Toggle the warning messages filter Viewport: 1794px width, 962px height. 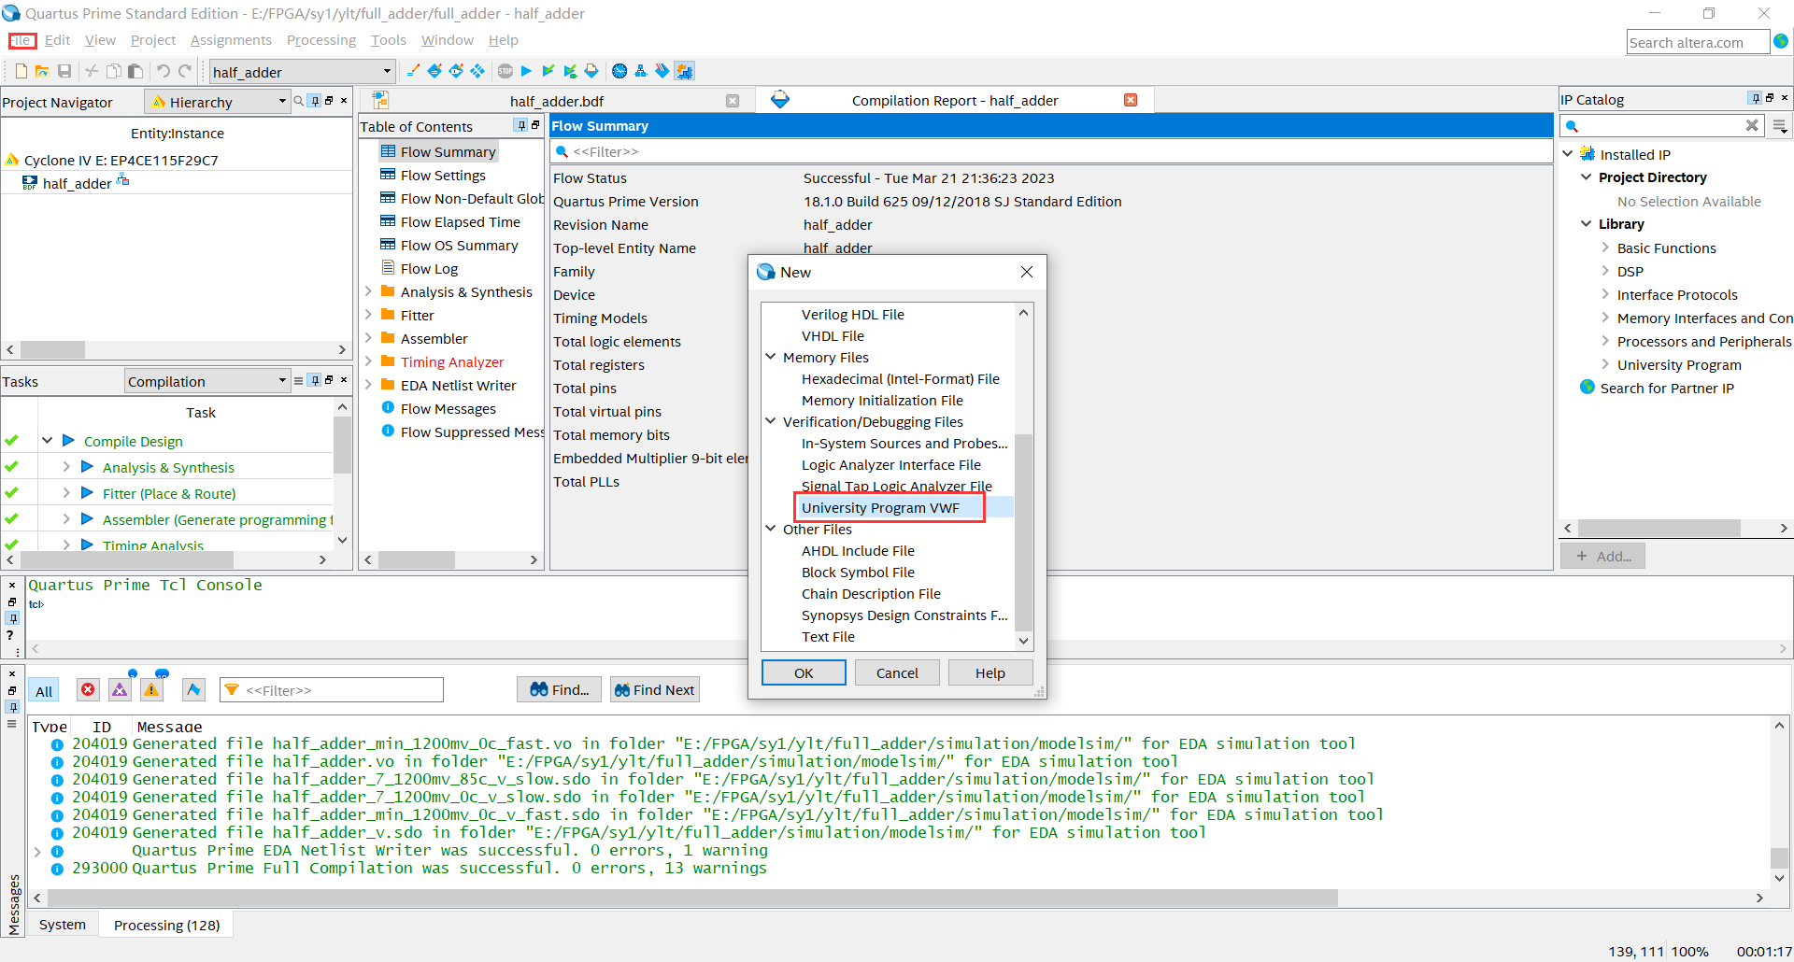pos(151,689)
